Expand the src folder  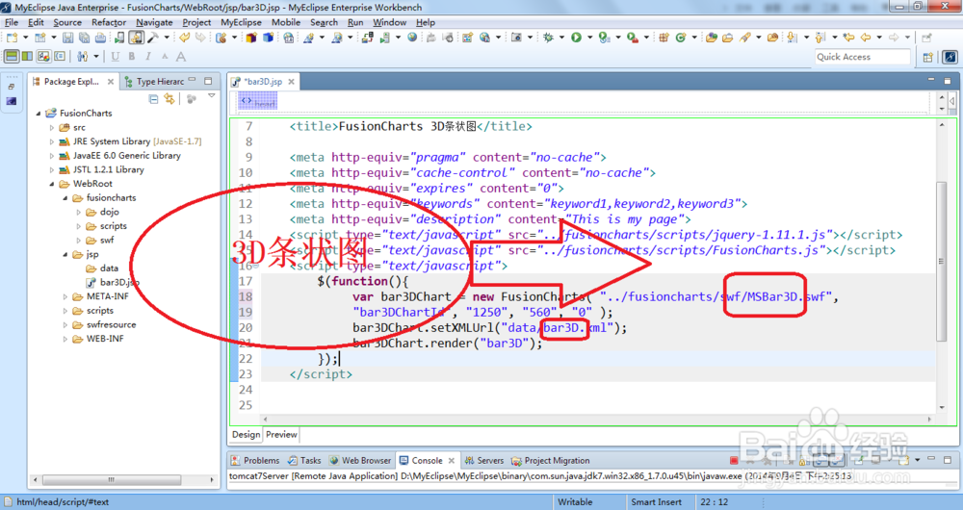click(52, 128)
